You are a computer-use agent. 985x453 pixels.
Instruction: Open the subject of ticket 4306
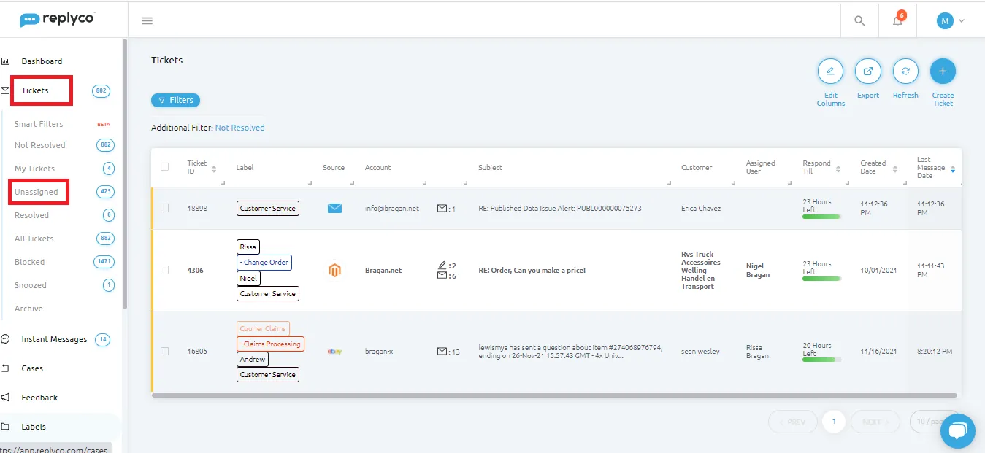coord(532,271)
